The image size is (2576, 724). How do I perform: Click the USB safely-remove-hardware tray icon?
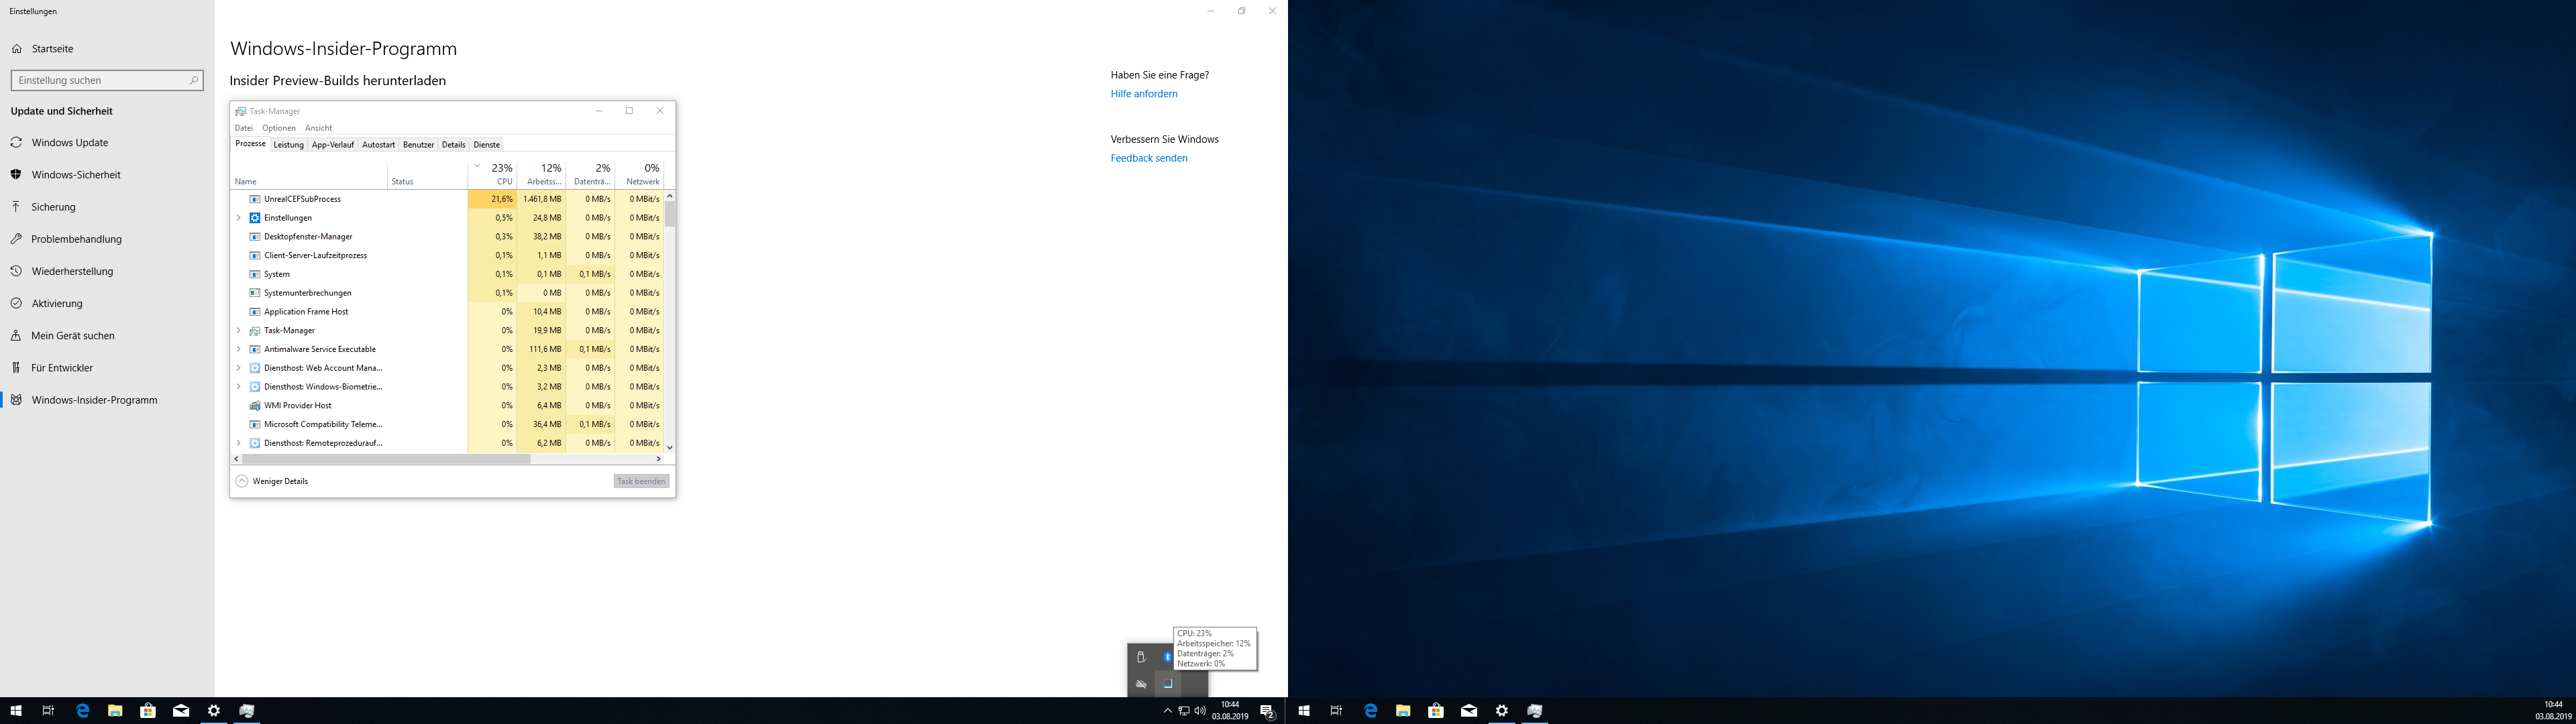pyautogui.click(x=1141, y=657)
